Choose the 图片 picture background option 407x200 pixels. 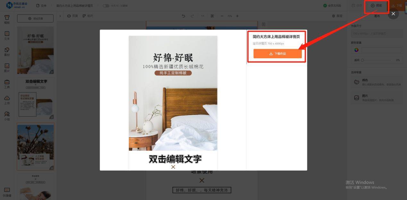tap(377, 98)
